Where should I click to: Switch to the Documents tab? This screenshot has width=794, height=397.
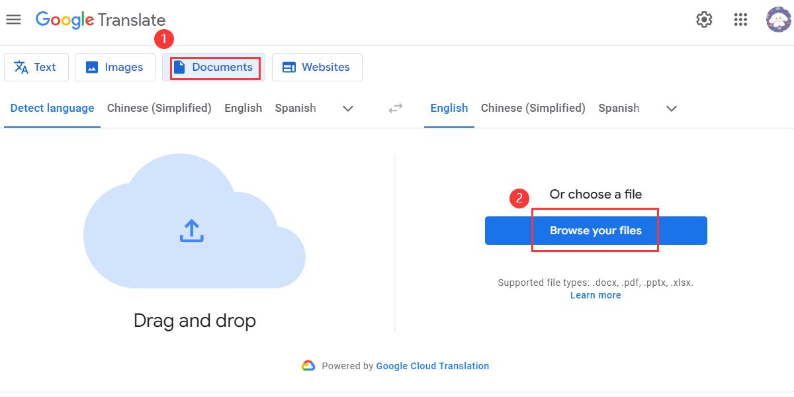pos(213,67)
